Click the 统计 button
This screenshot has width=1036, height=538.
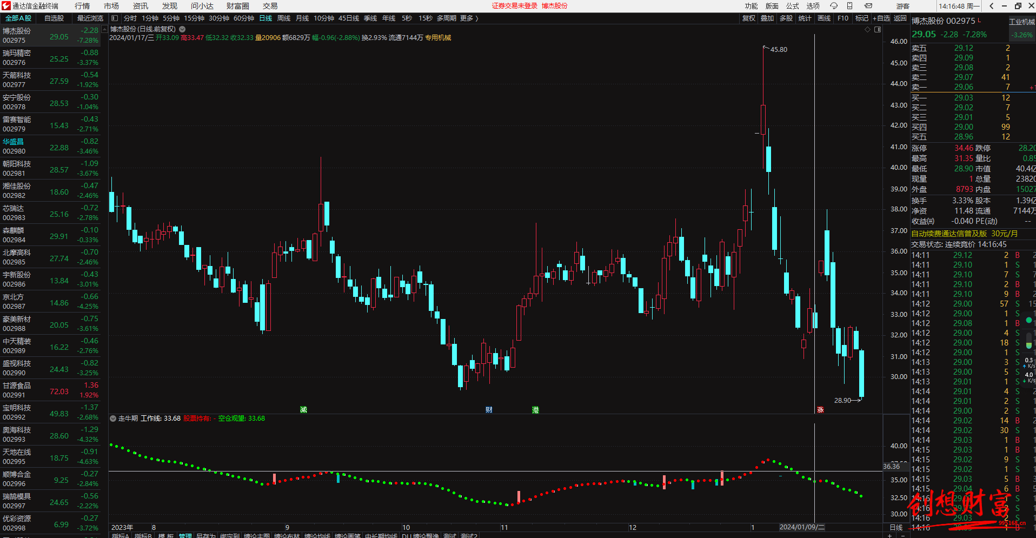pyautogui.click(x=805, y=18)
